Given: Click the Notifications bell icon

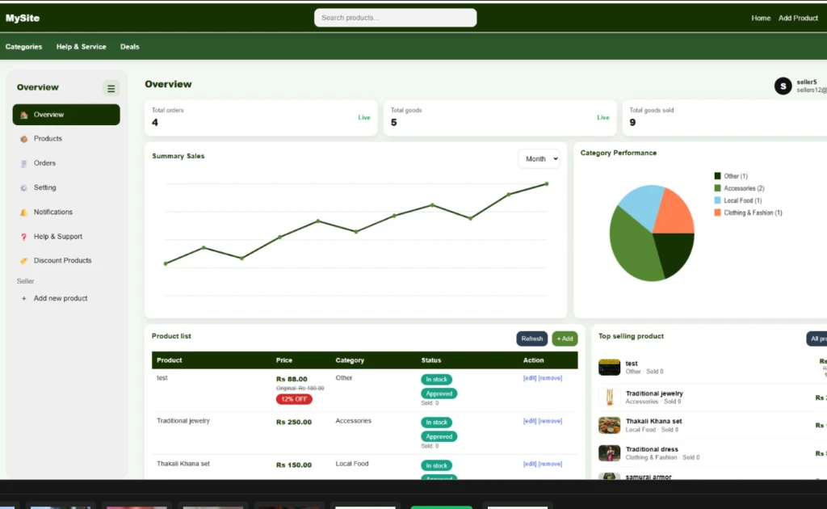Looking at the screenshot, I should (23, 212).
